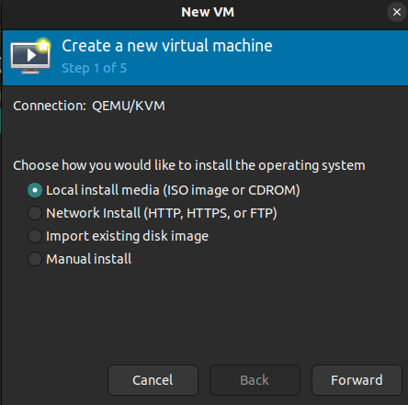Click the 'Create a new virtual machine' heading
Screen dimensions: 408x405
[167, 46]
